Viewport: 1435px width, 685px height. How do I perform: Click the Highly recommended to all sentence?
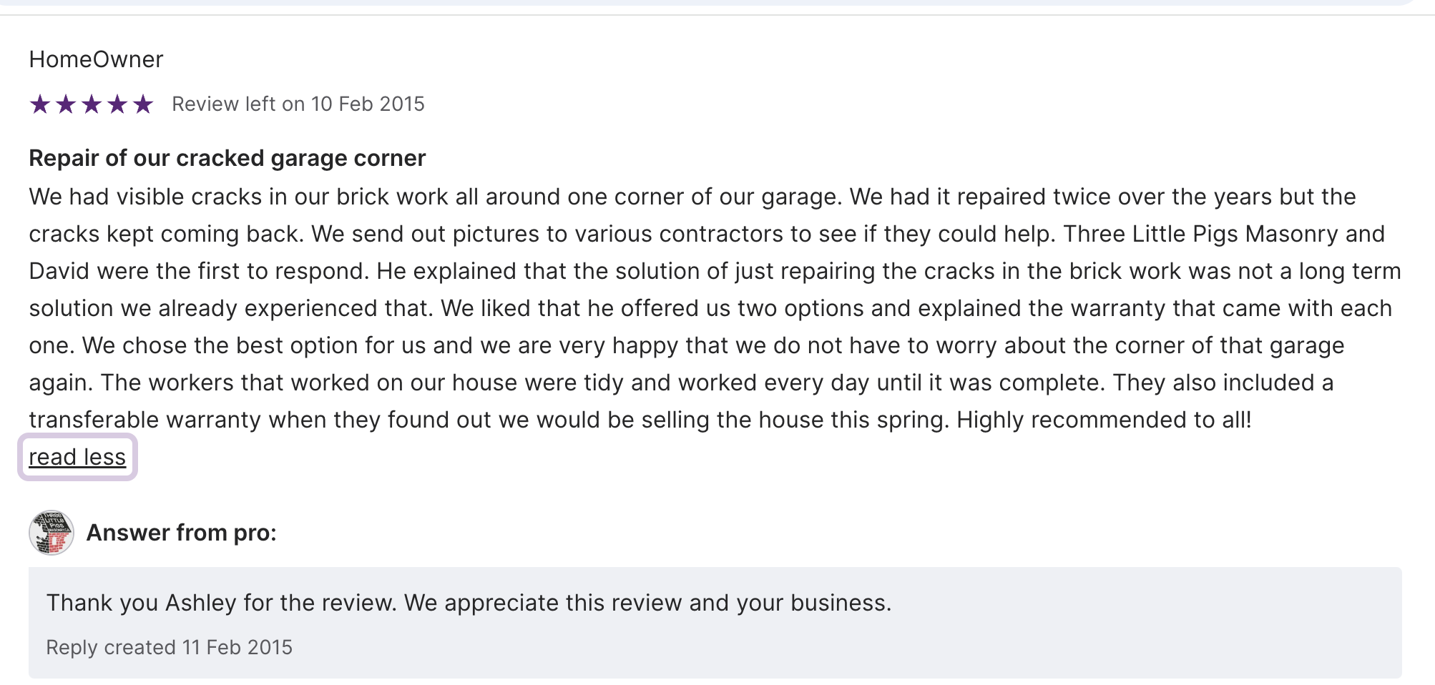(1104, 420)
